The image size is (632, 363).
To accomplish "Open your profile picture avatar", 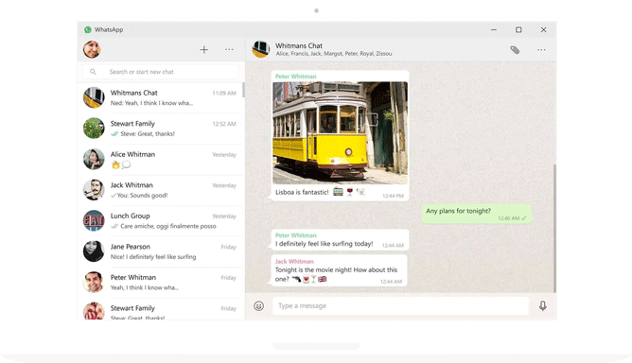I will tap(92, 49).
